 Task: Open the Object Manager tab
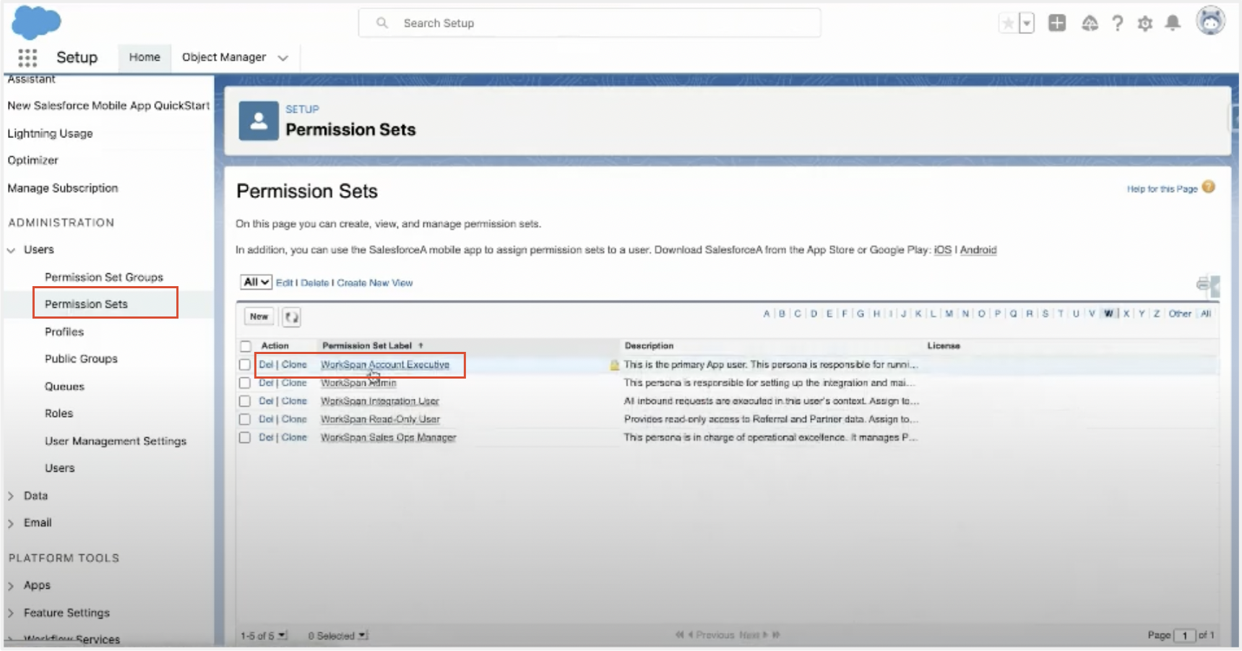(x=224, y=57)
